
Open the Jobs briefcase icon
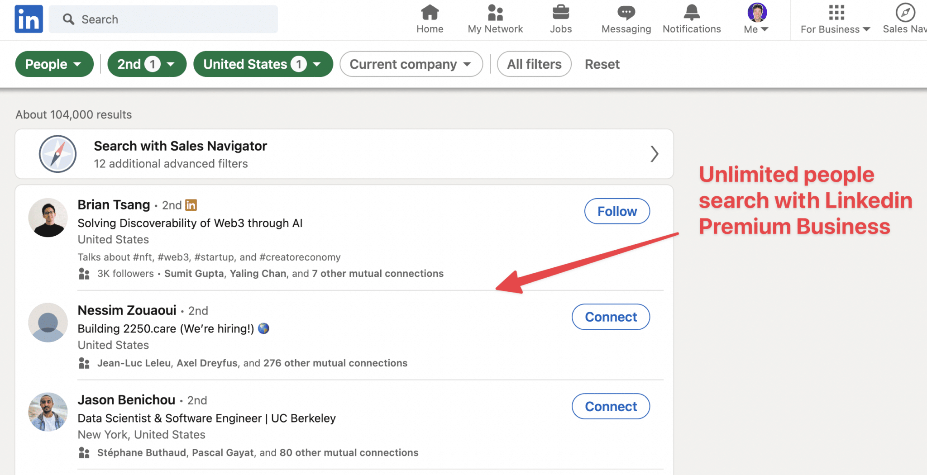pos(560,13)
